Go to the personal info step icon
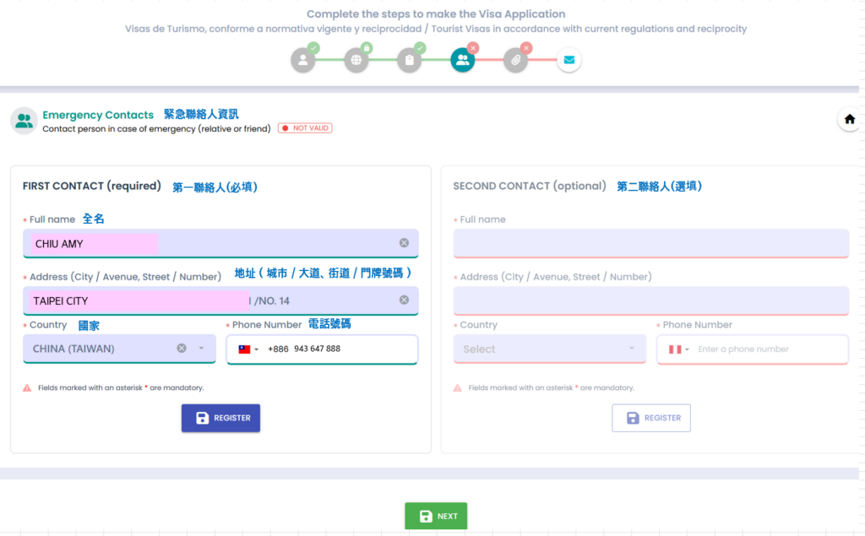Image resolution: width=865 pixels, height=536 pixels. [302, 61]
